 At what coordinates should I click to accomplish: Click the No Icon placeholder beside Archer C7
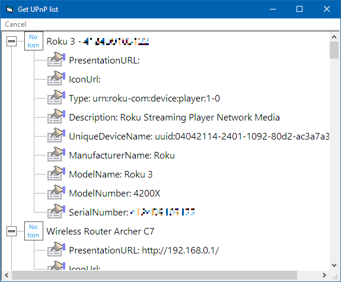click(x=33, y=231)
